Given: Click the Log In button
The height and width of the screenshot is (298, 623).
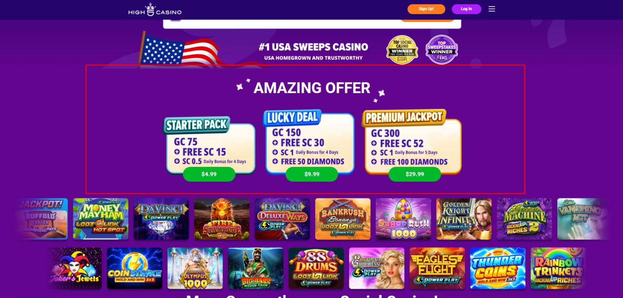Looking at the screenshot, I should [466, 9].
